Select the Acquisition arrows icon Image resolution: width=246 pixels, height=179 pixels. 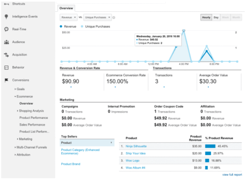(x=6, y=55)
